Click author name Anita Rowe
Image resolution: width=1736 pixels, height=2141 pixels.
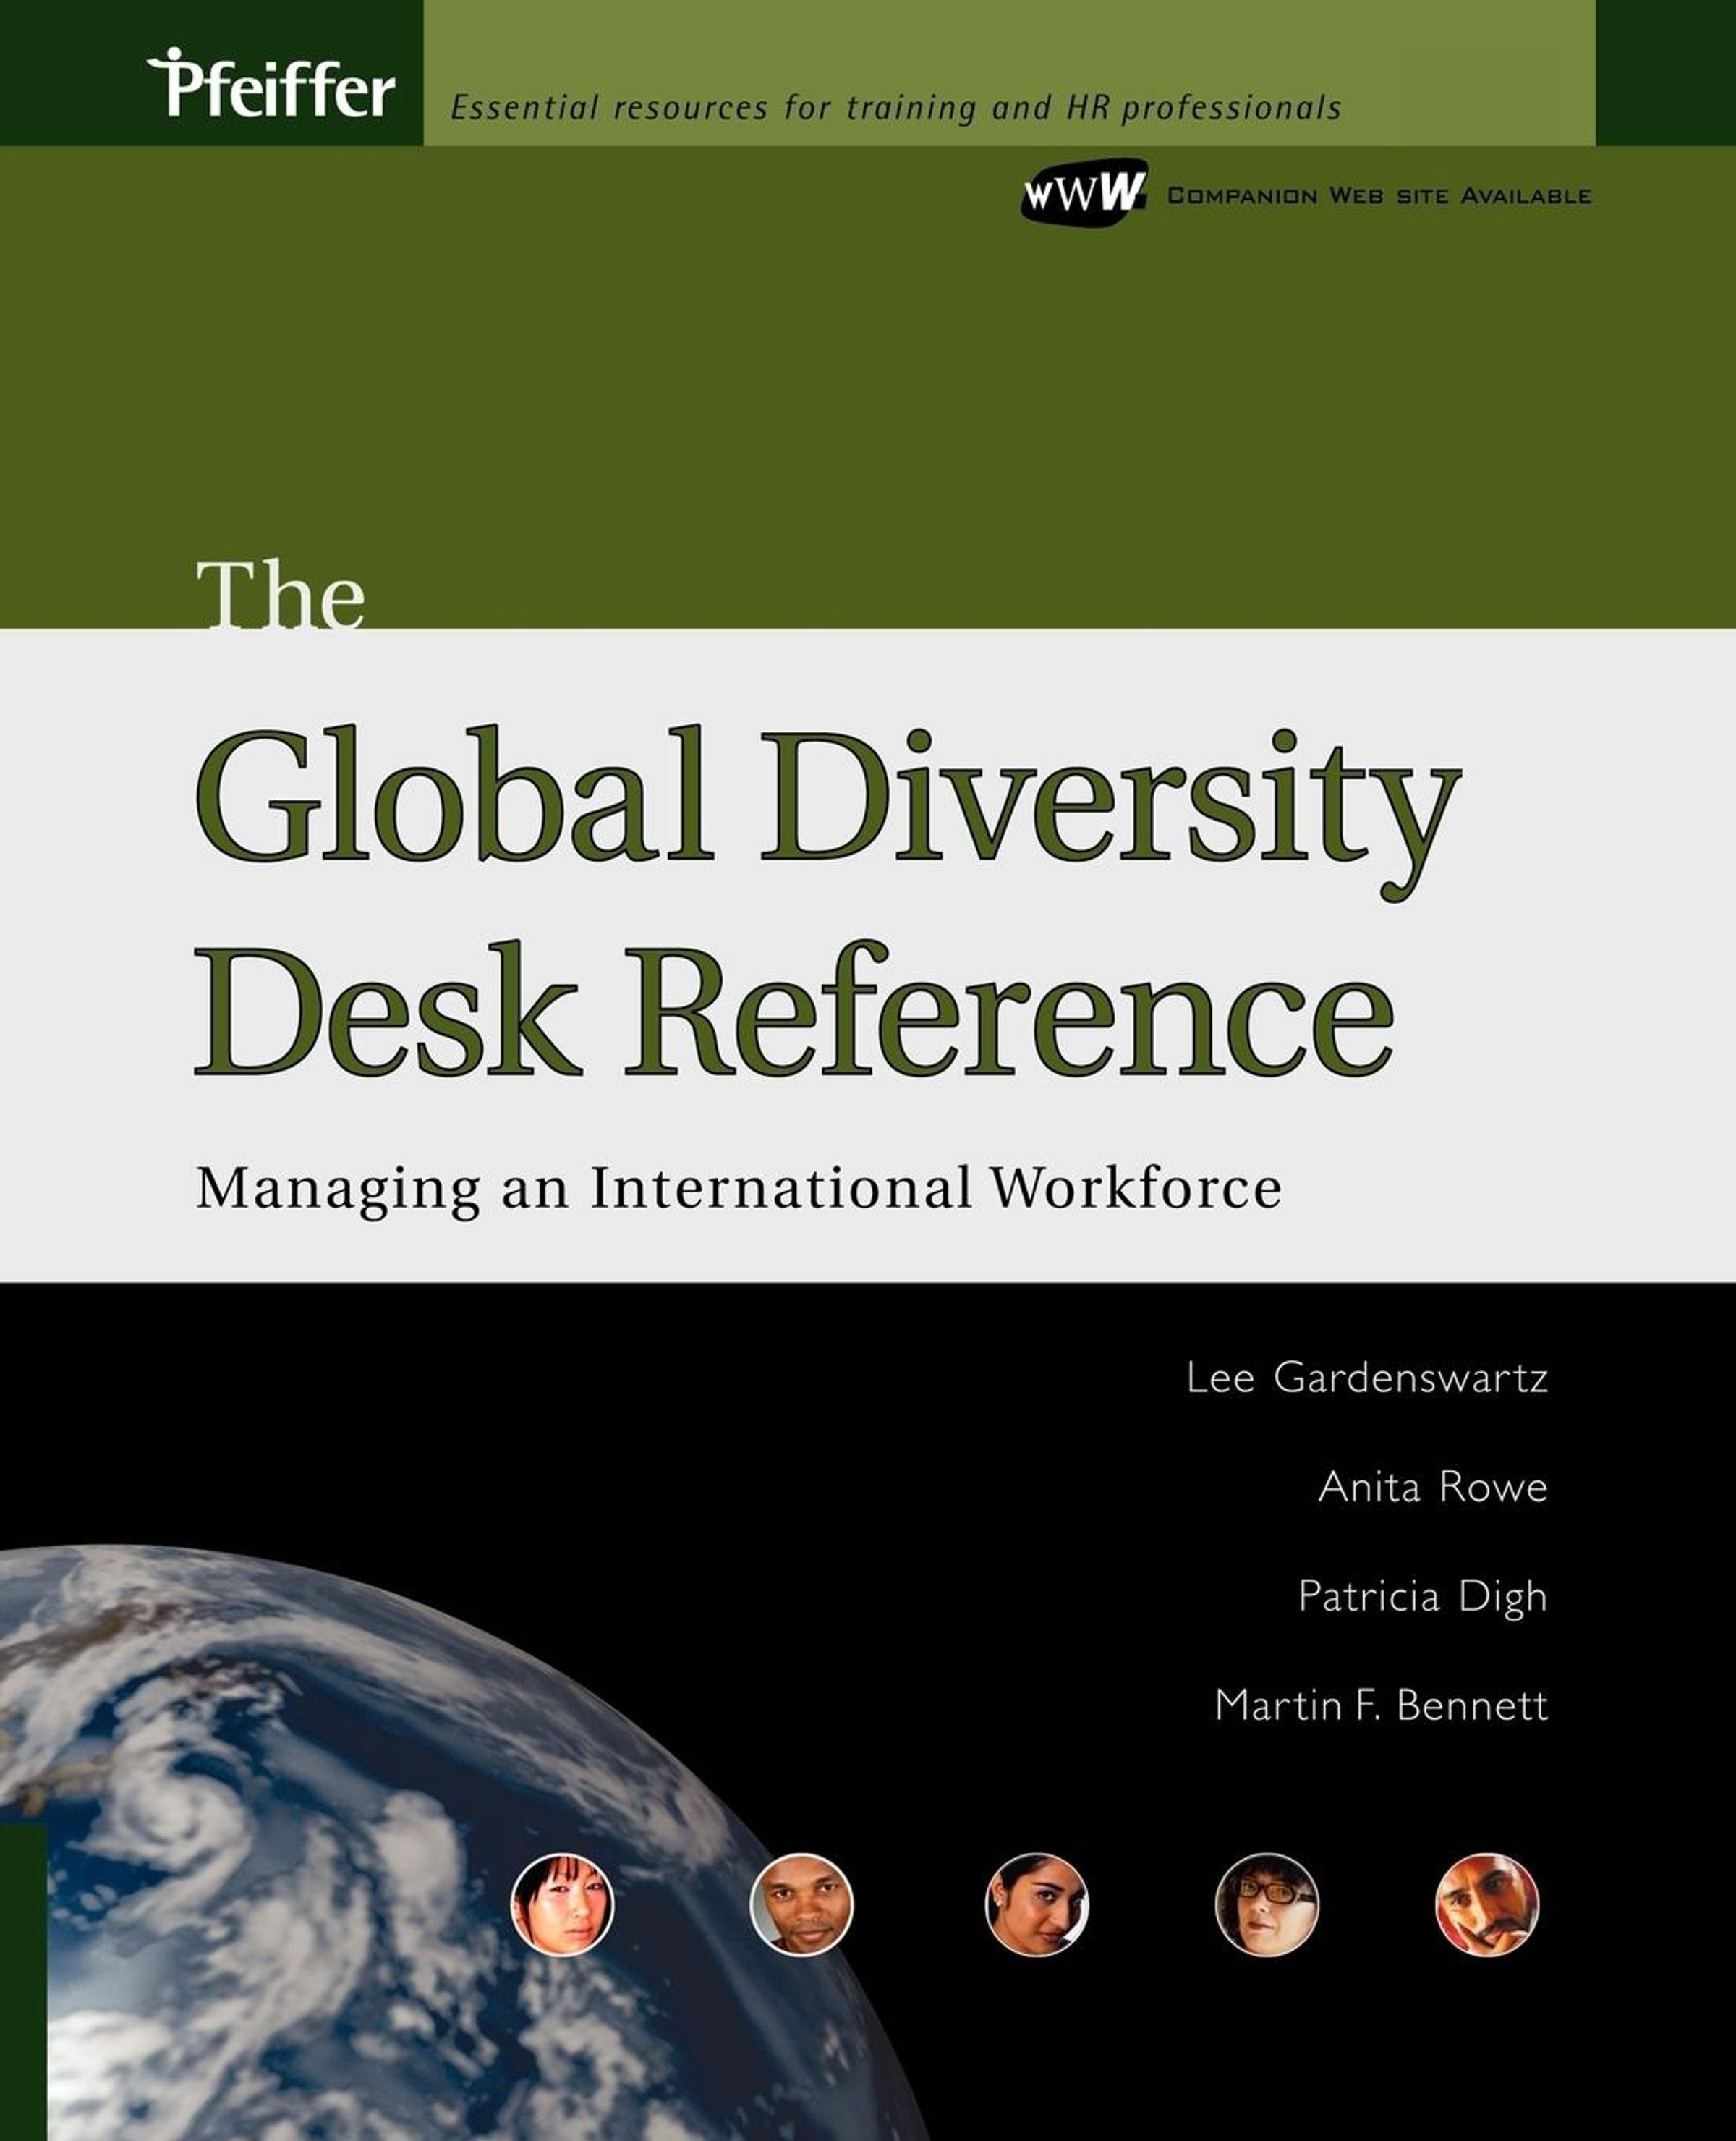click(x=1432, y=1488)
